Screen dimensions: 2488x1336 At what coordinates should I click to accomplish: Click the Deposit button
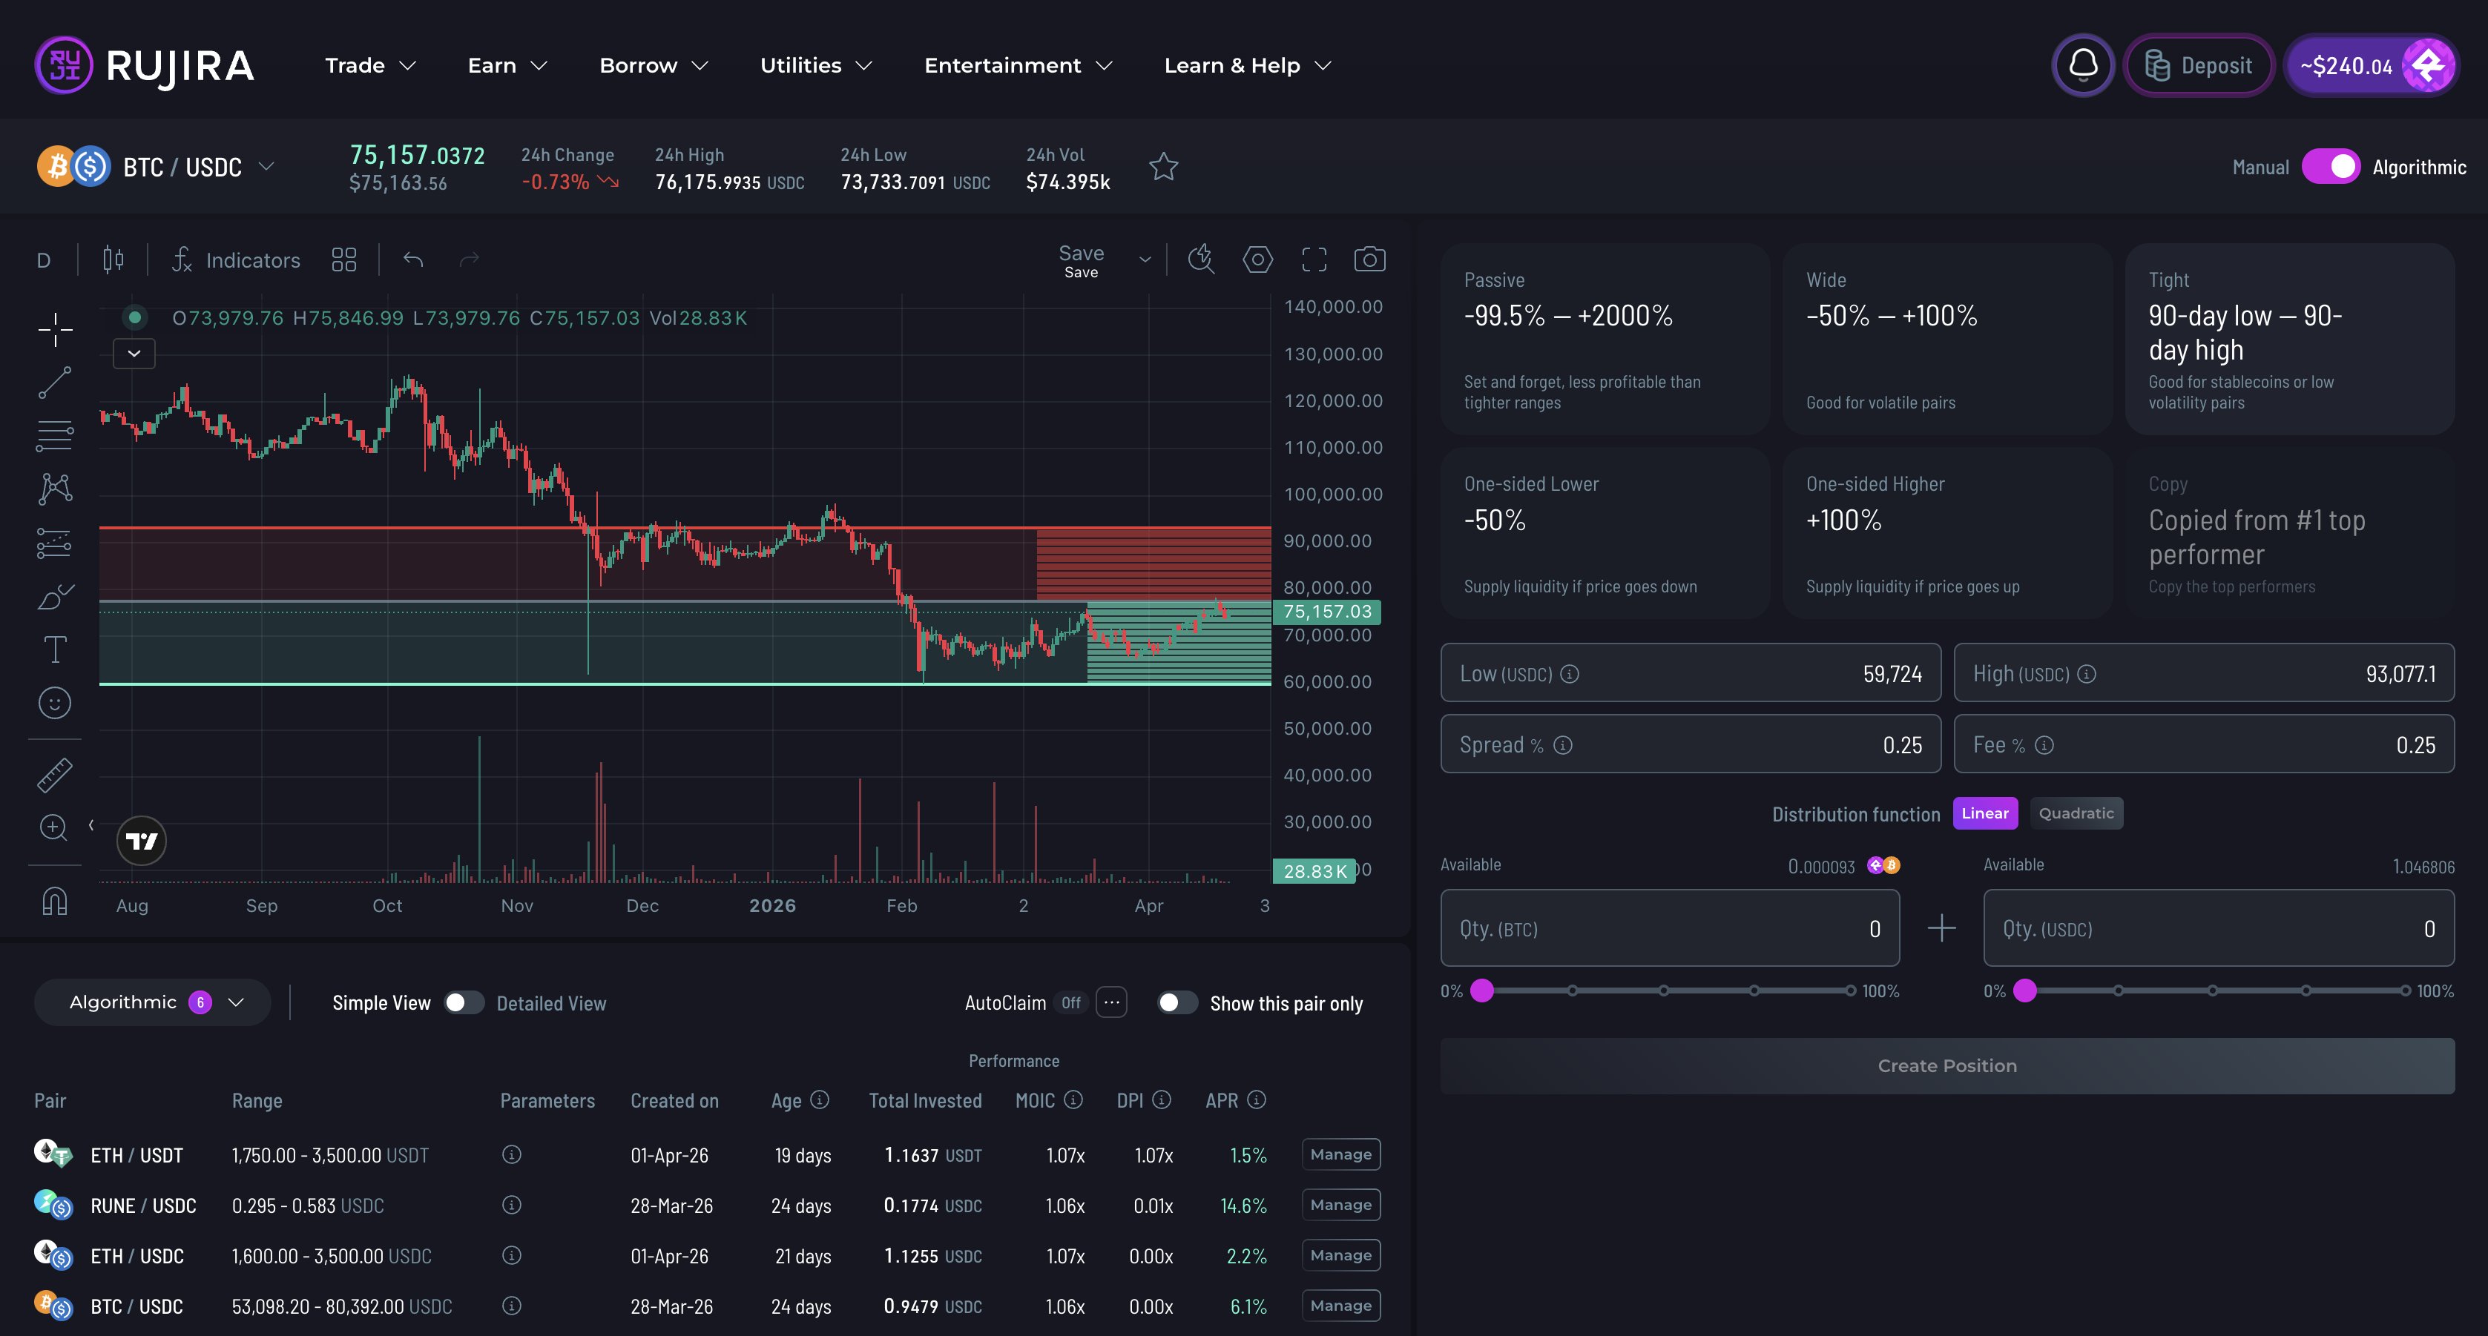click(2198, 66)
